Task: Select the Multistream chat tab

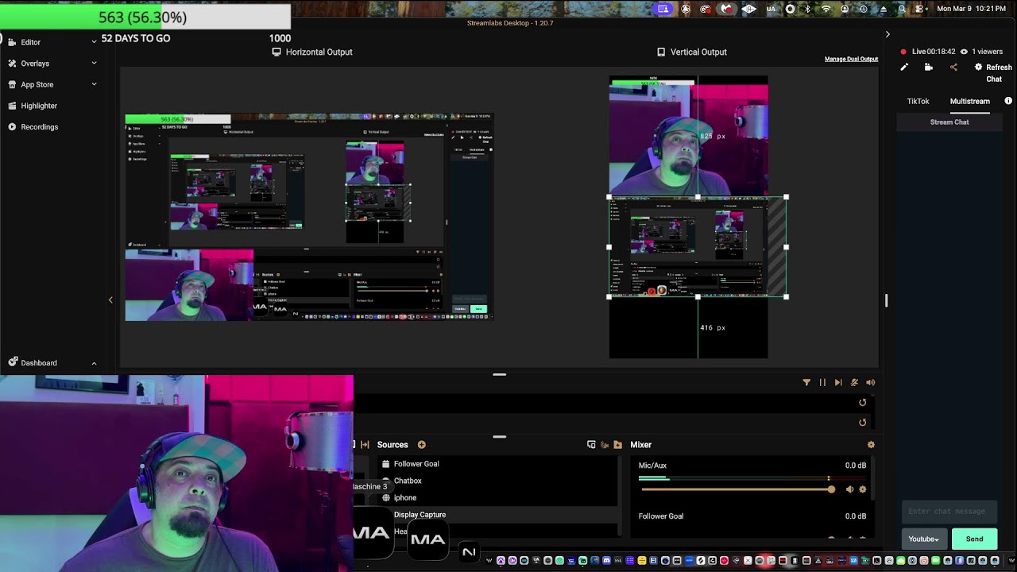Action: (x=969, y=101)
